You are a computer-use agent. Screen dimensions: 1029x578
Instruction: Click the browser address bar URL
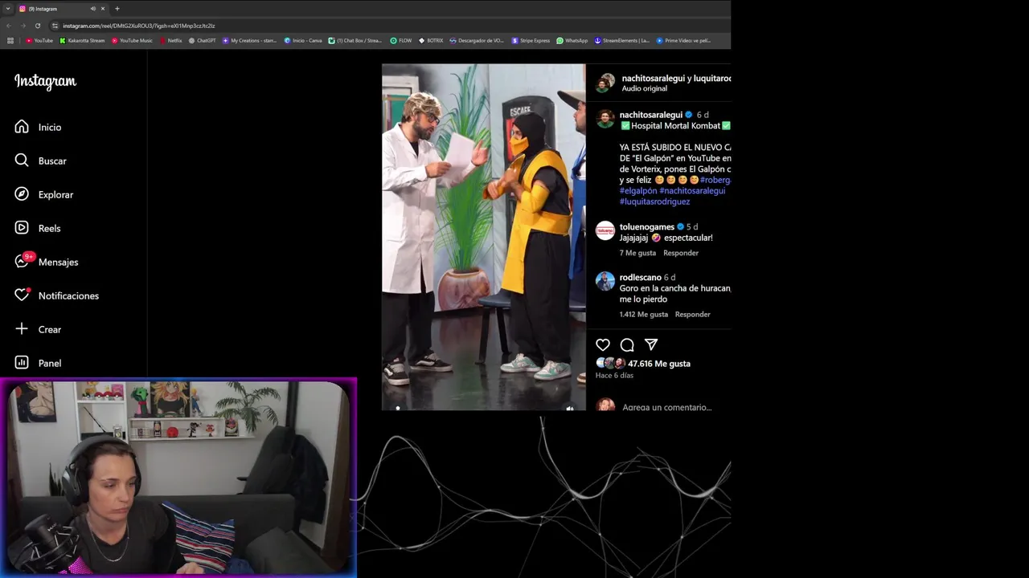[x=139, y=26]
